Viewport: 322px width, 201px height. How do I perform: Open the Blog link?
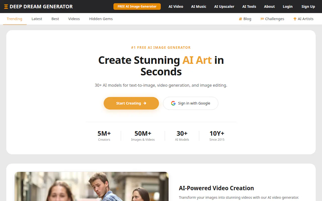pos(245,19)
